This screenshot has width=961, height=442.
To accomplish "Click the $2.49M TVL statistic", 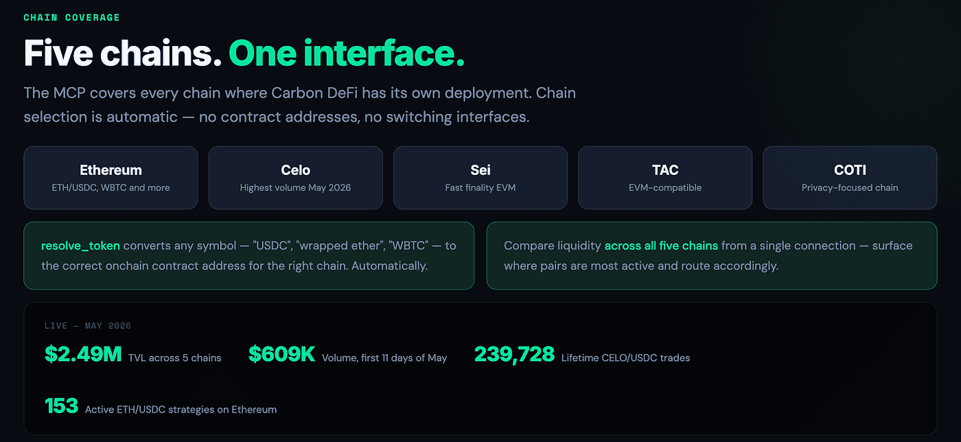I will (x=83, y=354).
